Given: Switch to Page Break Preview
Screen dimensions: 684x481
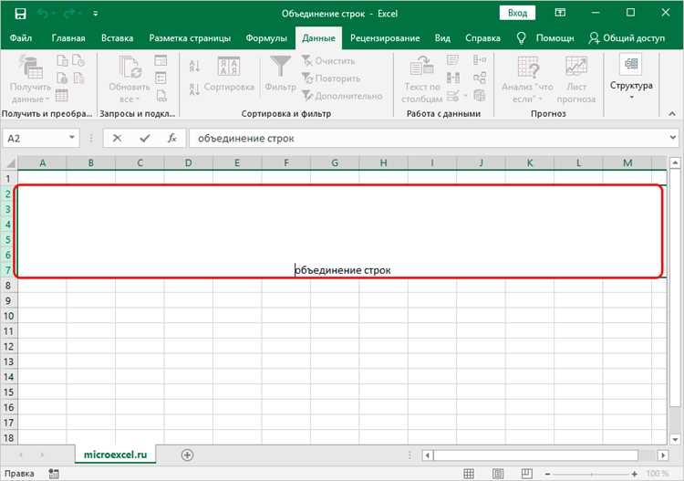Looking at the screenshot, I should tap(527, 474).
